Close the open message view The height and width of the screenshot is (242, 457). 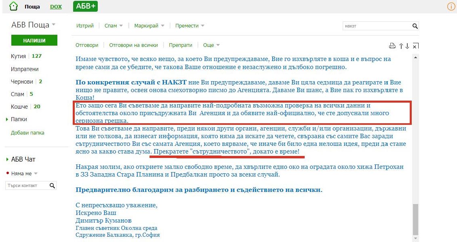click(x=415, y=46)
